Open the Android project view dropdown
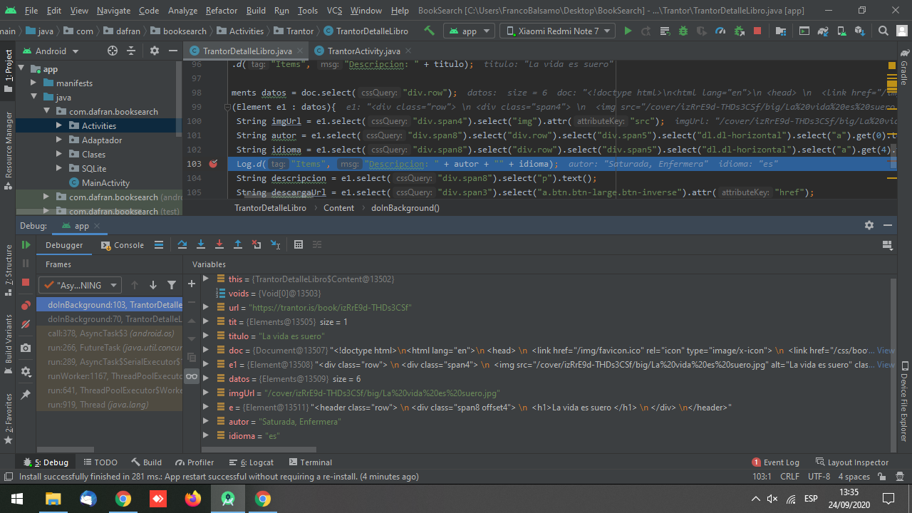This screenshot has width=912, height=513. point(51,51)
